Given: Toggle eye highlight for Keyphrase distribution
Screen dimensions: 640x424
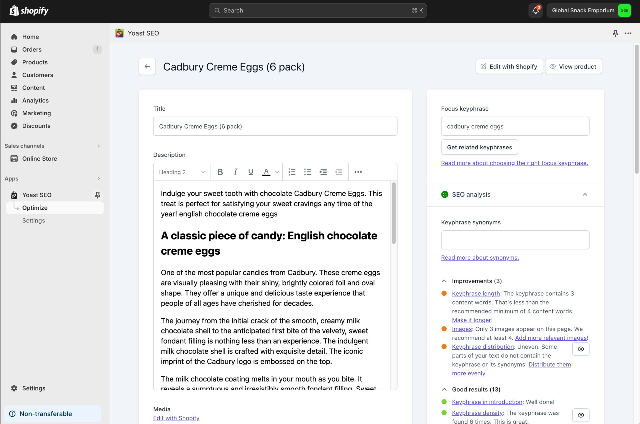Looking at the screenshot, I should tap(581, 349).
